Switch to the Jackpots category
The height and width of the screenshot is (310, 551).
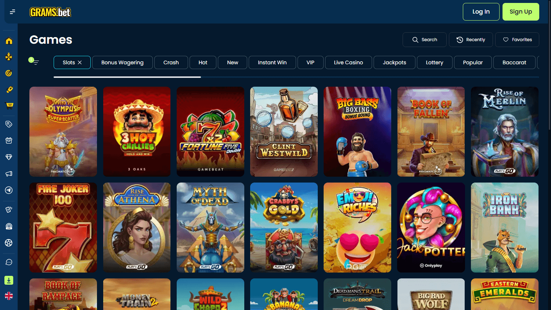click(x=394, y=62)
